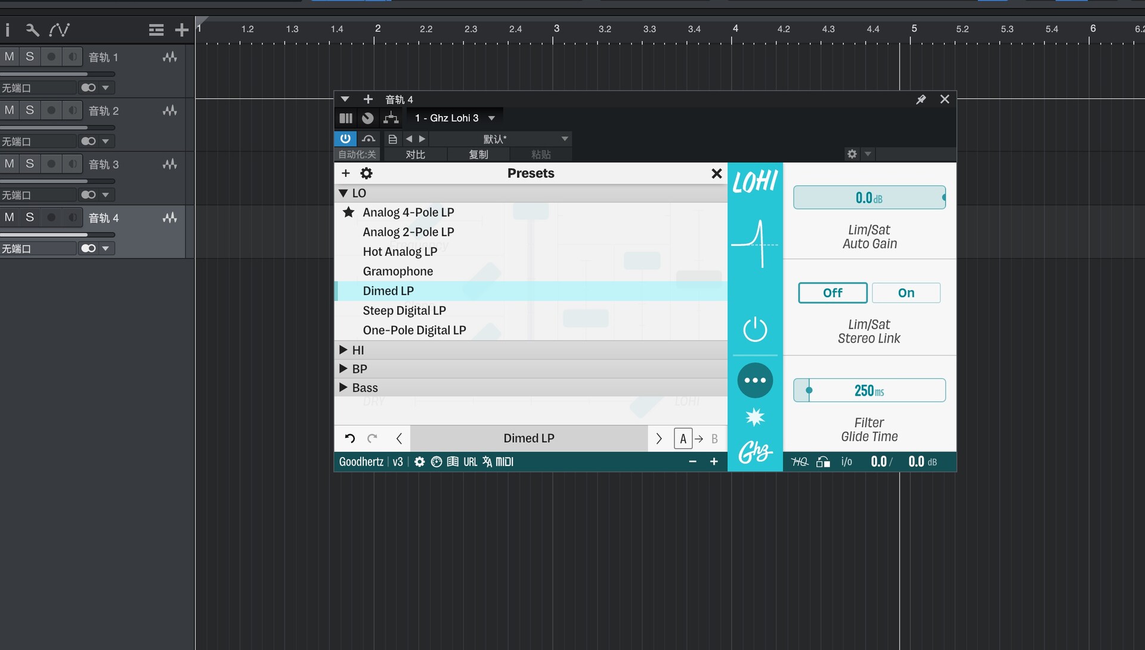Solo track 音轨 3
Viewport: 1145px width, 650px height.
point(29,164)
